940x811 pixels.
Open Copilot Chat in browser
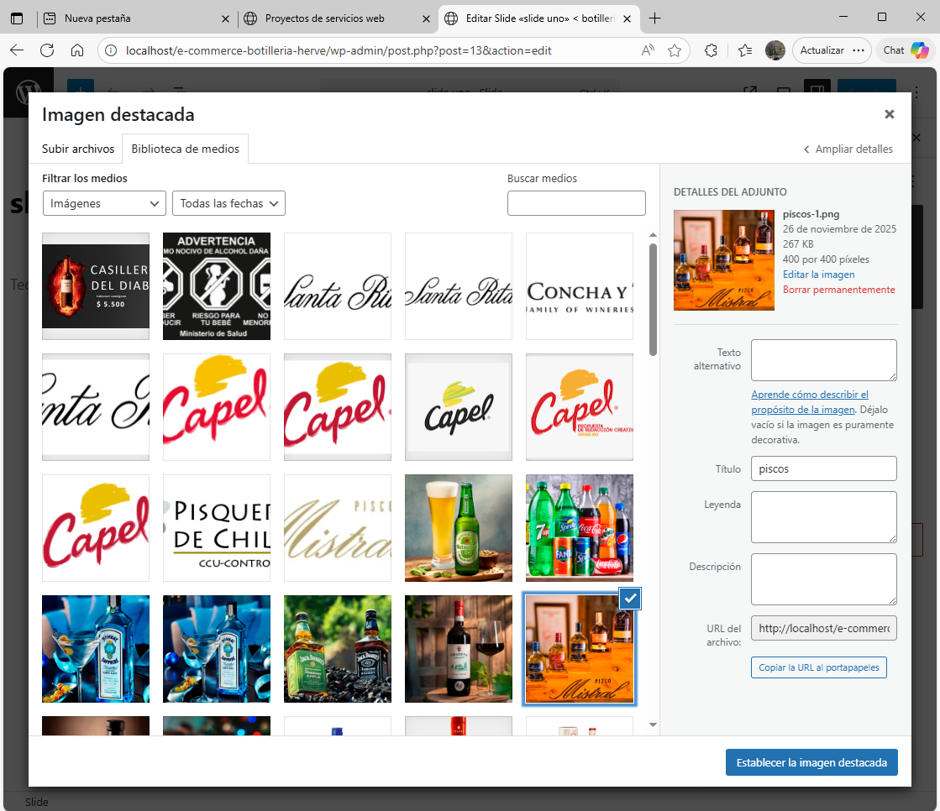pos(905,50)
